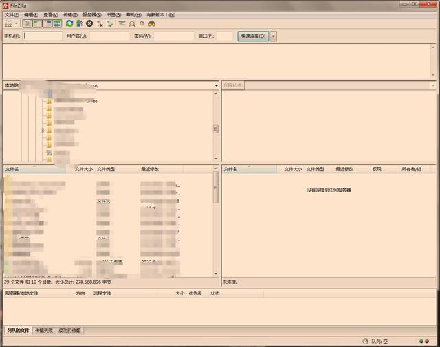
Task: Click the green activity indicator light
Action: tap(421, 341)
